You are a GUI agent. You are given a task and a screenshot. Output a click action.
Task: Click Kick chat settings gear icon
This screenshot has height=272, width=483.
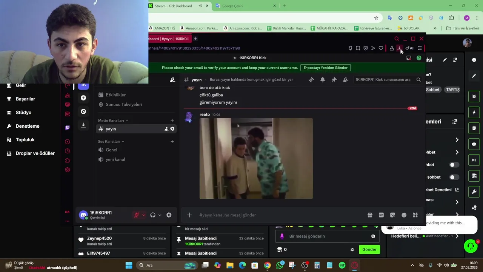(352, 250)
